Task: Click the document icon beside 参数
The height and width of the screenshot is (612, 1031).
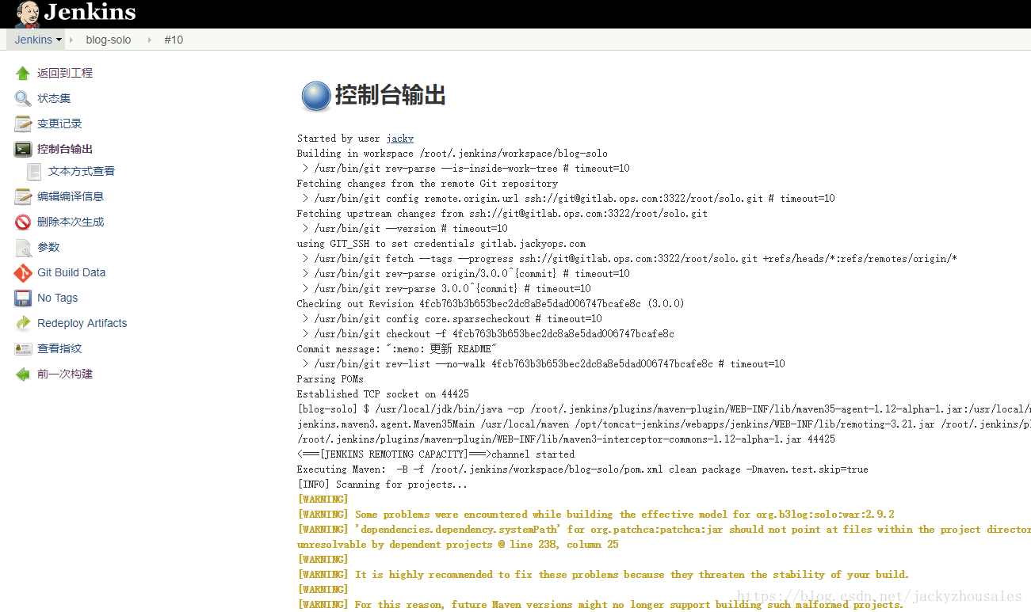Action: (23, 247)
